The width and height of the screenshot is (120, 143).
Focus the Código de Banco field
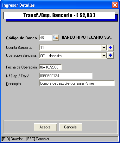point(46,38)
